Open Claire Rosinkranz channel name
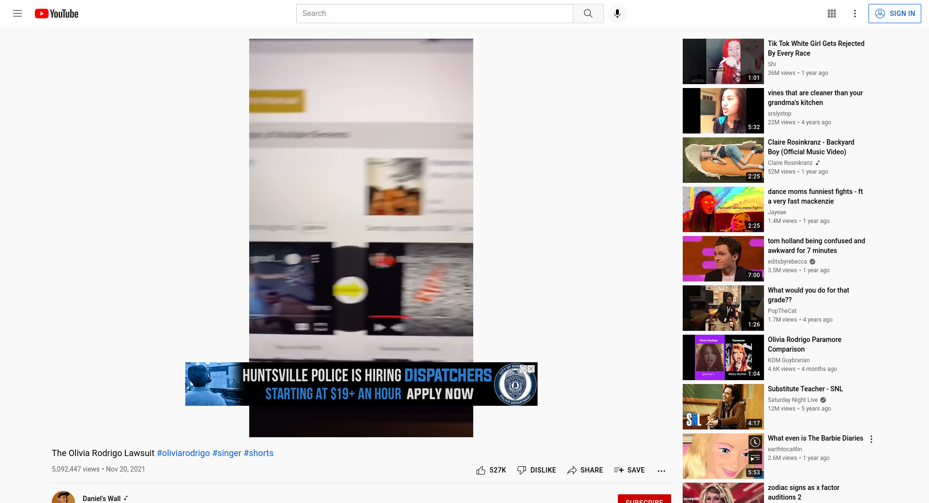The image size is (929, 503). 790,163
